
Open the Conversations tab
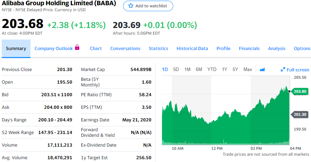pyautogui.click(x=125, y=49)
